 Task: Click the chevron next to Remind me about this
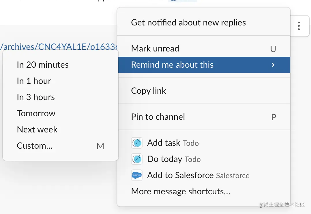click(273, 65)
